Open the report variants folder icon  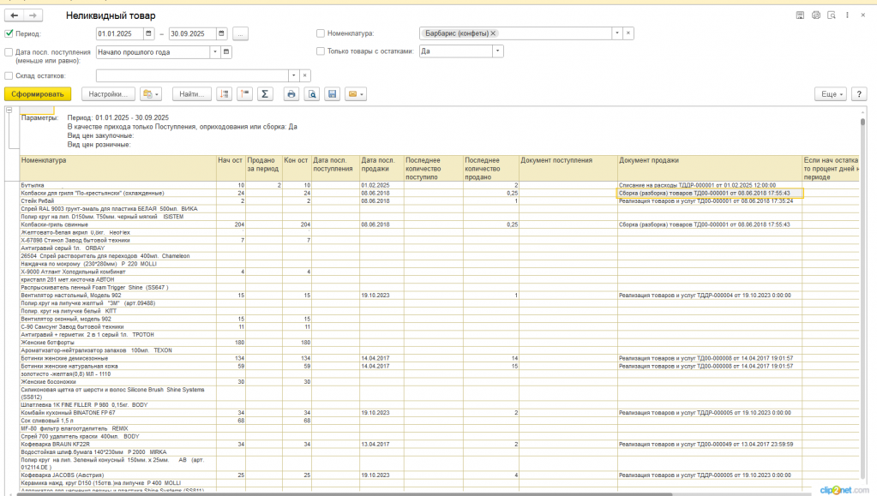point(151,94)
